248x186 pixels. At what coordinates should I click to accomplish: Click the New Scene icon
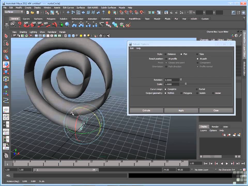[x=28, y=12]
